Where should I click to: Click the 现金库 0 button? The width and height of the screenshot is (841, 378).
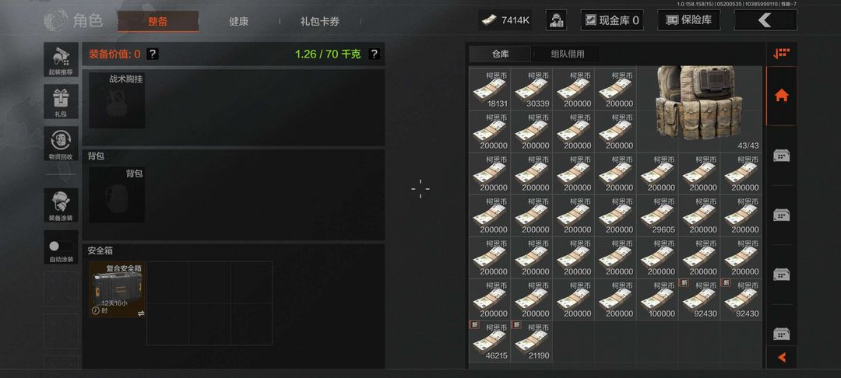[x=612, y=20]
